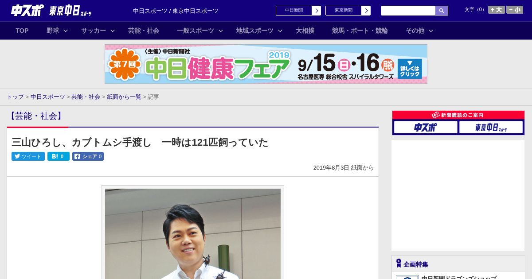Click the 企画特集 ribbon icon

click(x=399, y=263)
